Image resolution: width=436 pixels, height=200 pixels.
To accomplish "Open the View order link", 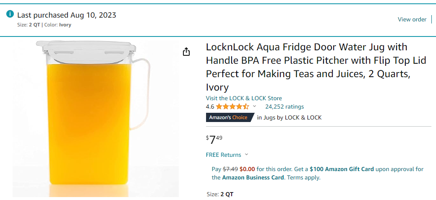I will click(x=412, y=19).
